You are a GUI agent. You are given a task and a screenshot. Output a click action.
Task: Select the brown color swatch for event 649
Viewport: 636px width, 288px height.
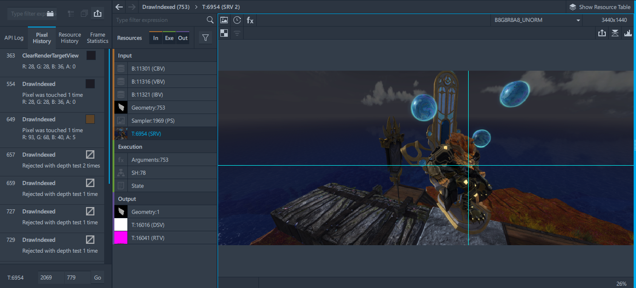click(x=90, y=119)
